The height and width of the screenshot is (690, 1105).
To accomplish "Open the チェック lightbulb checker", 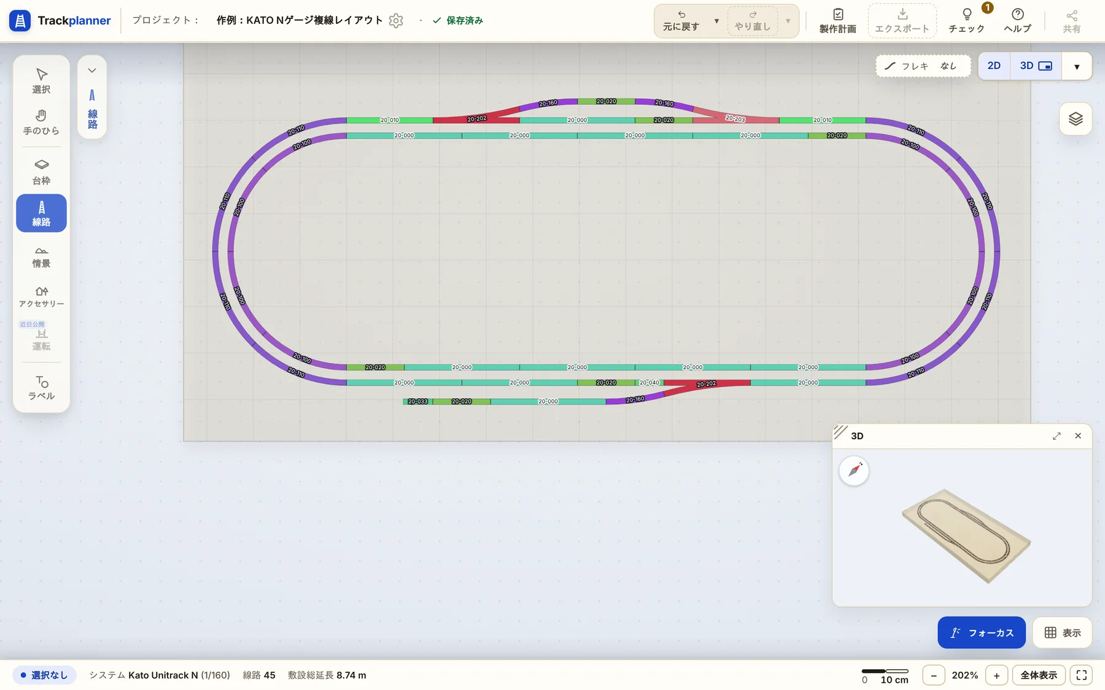I will coord(966,21).
